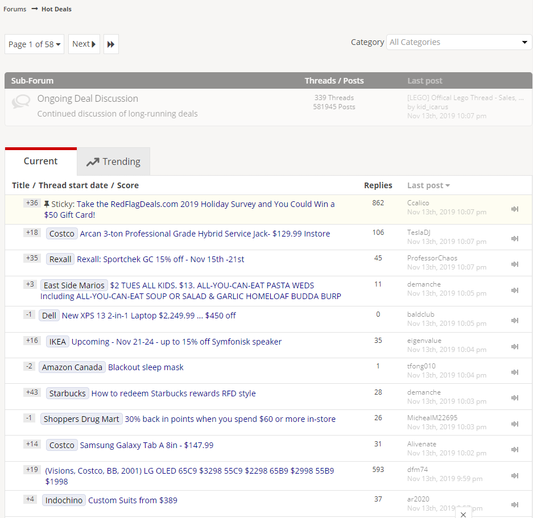Open dfm74 user profile
Viewport: 533px width, 518px height.
[418, 470]
